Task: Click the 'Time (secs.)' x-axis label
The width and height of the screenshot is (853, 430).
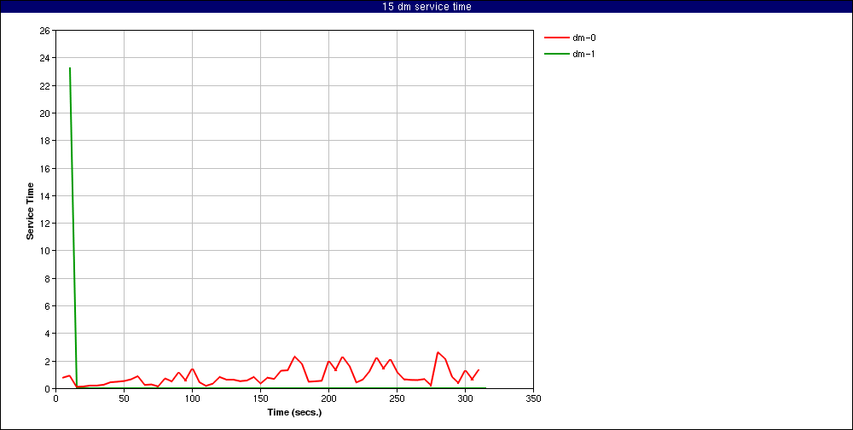Action: 295,412
